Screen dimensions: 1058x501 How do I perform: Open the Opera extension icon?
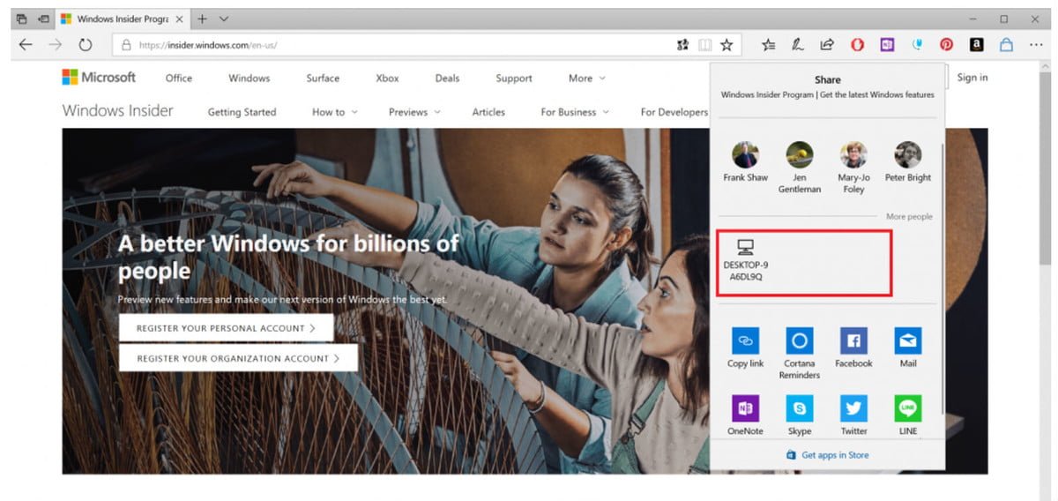[857, 44]
